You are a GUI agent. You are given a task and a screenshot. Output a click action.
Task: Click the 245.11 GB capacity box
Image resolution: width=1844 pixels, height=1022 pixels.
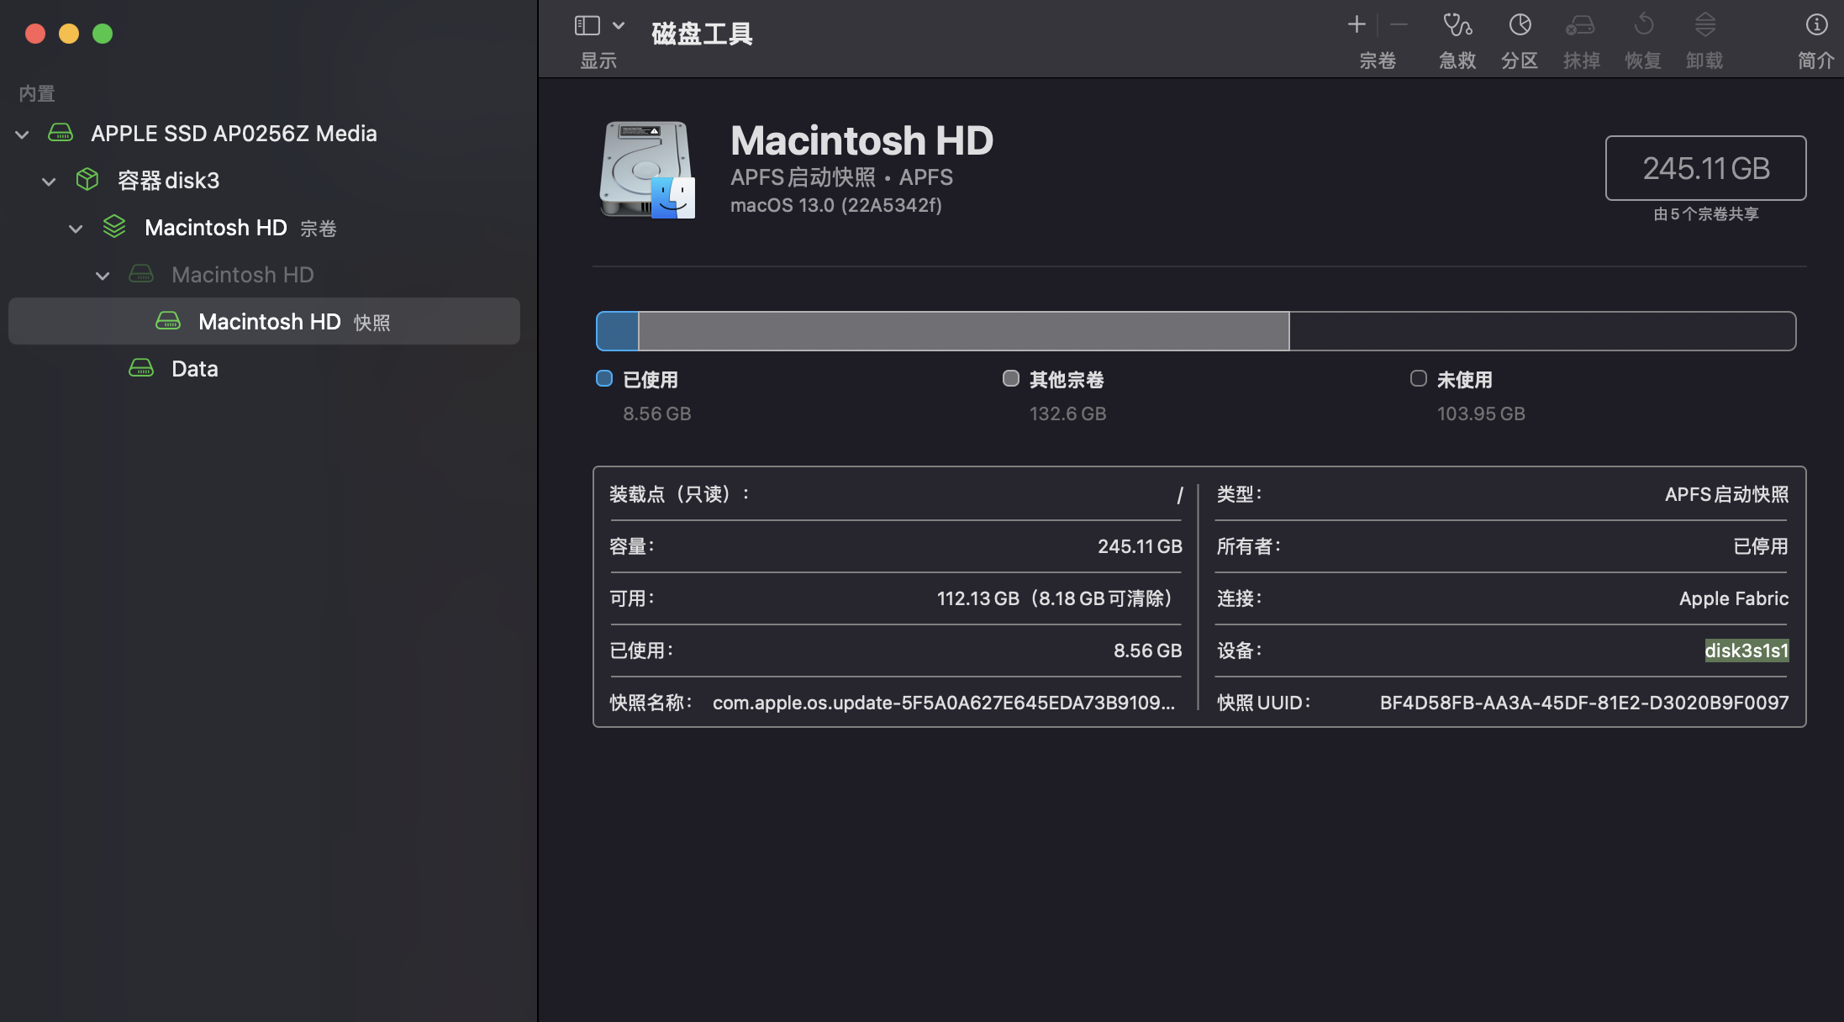[x=1705, y=168]
